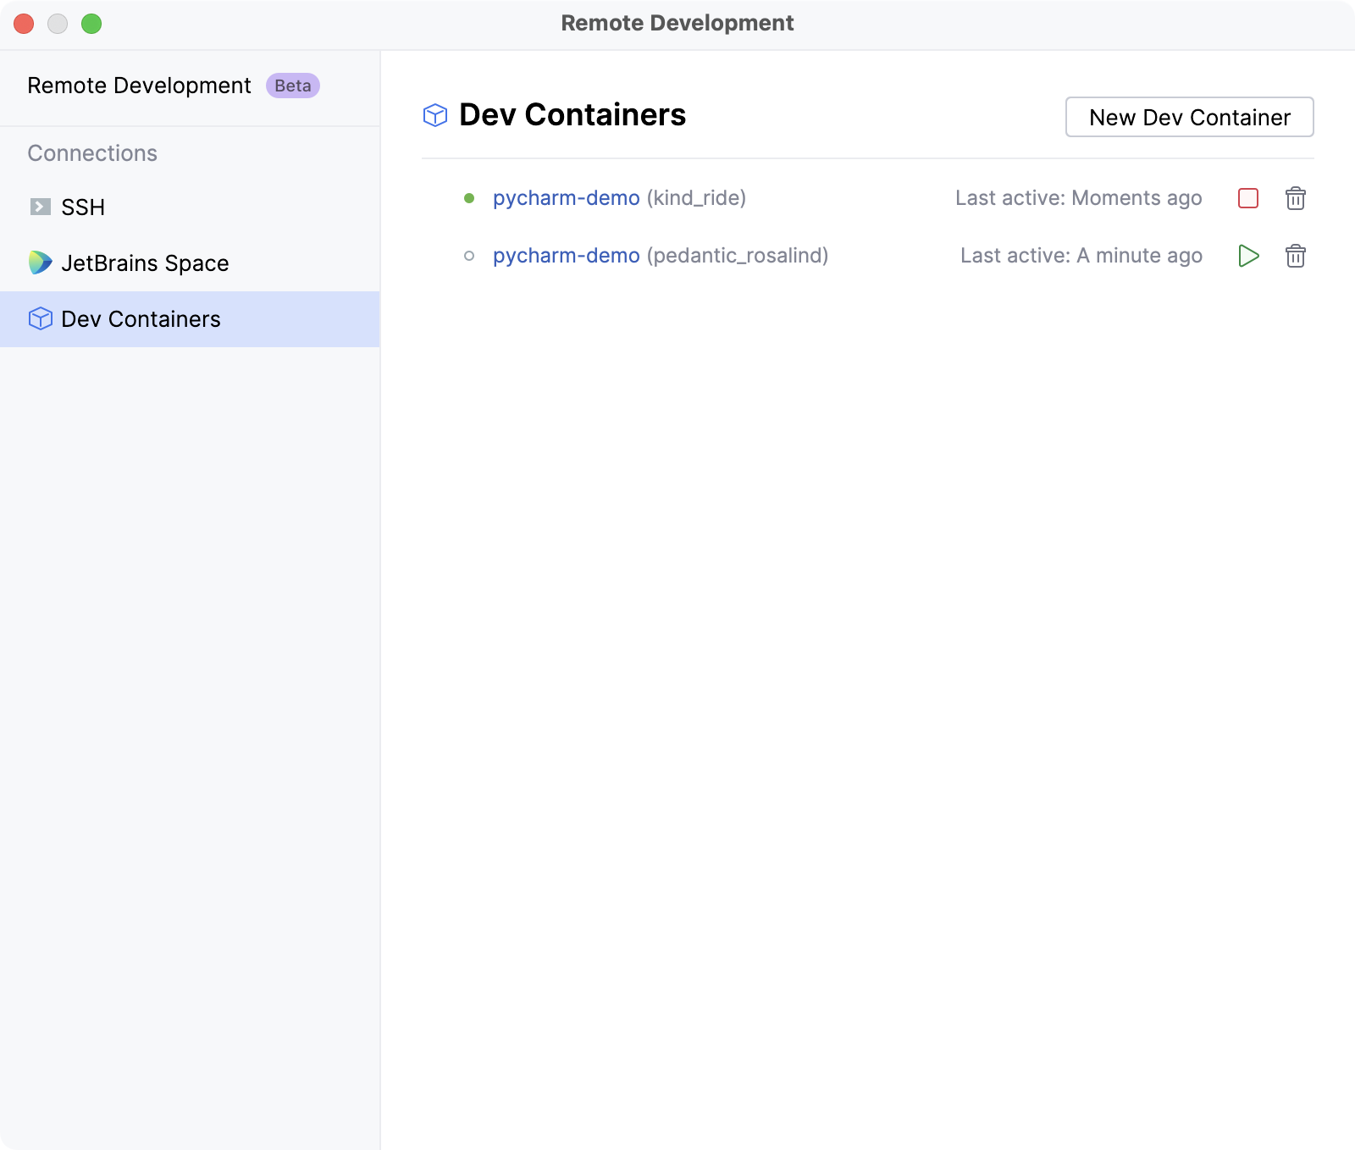Click the New Dev Container button
This screenshot has height=1150, width=1355.
tap(1189, 117)
